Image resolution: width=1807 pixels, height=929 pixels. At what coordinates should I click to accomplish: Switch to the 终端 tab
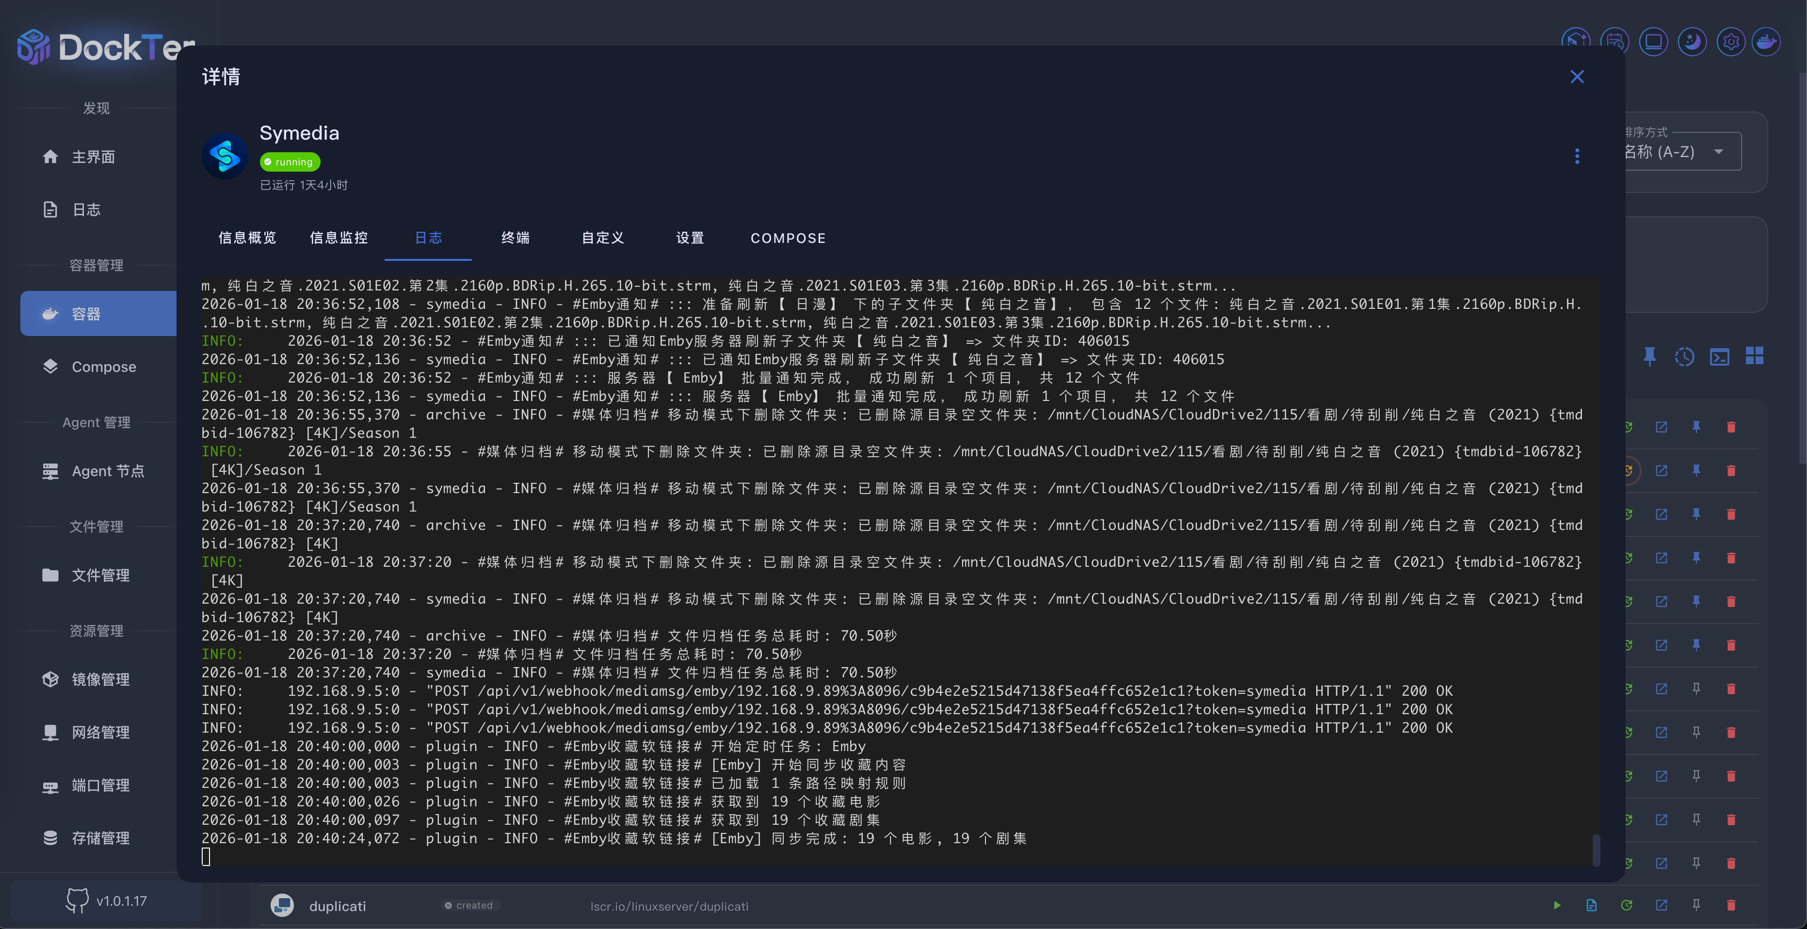[x=515, y=238]
